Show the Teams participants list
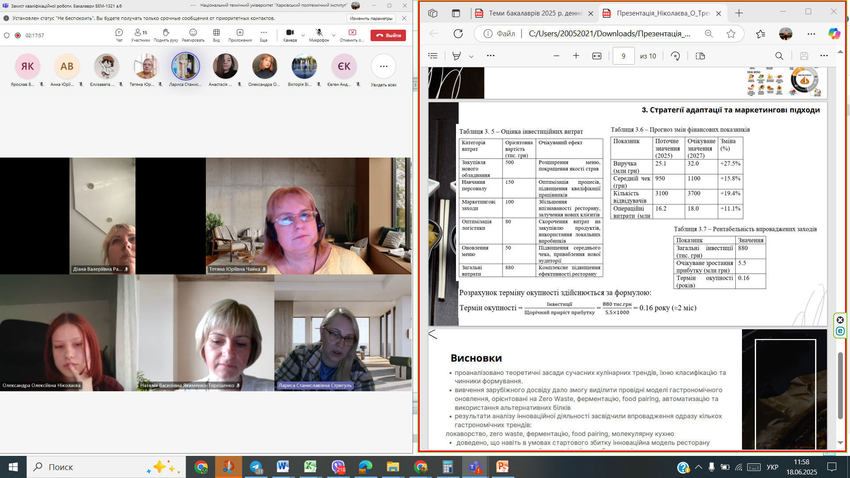 [140, 35]
